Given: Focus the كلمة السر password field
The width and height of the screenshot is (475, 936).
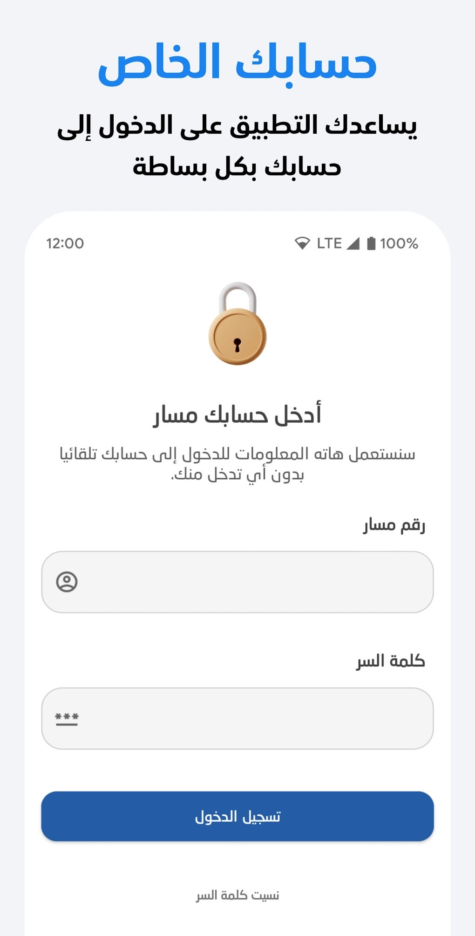Looking at the screenshot, I should (x=251, y=718).
